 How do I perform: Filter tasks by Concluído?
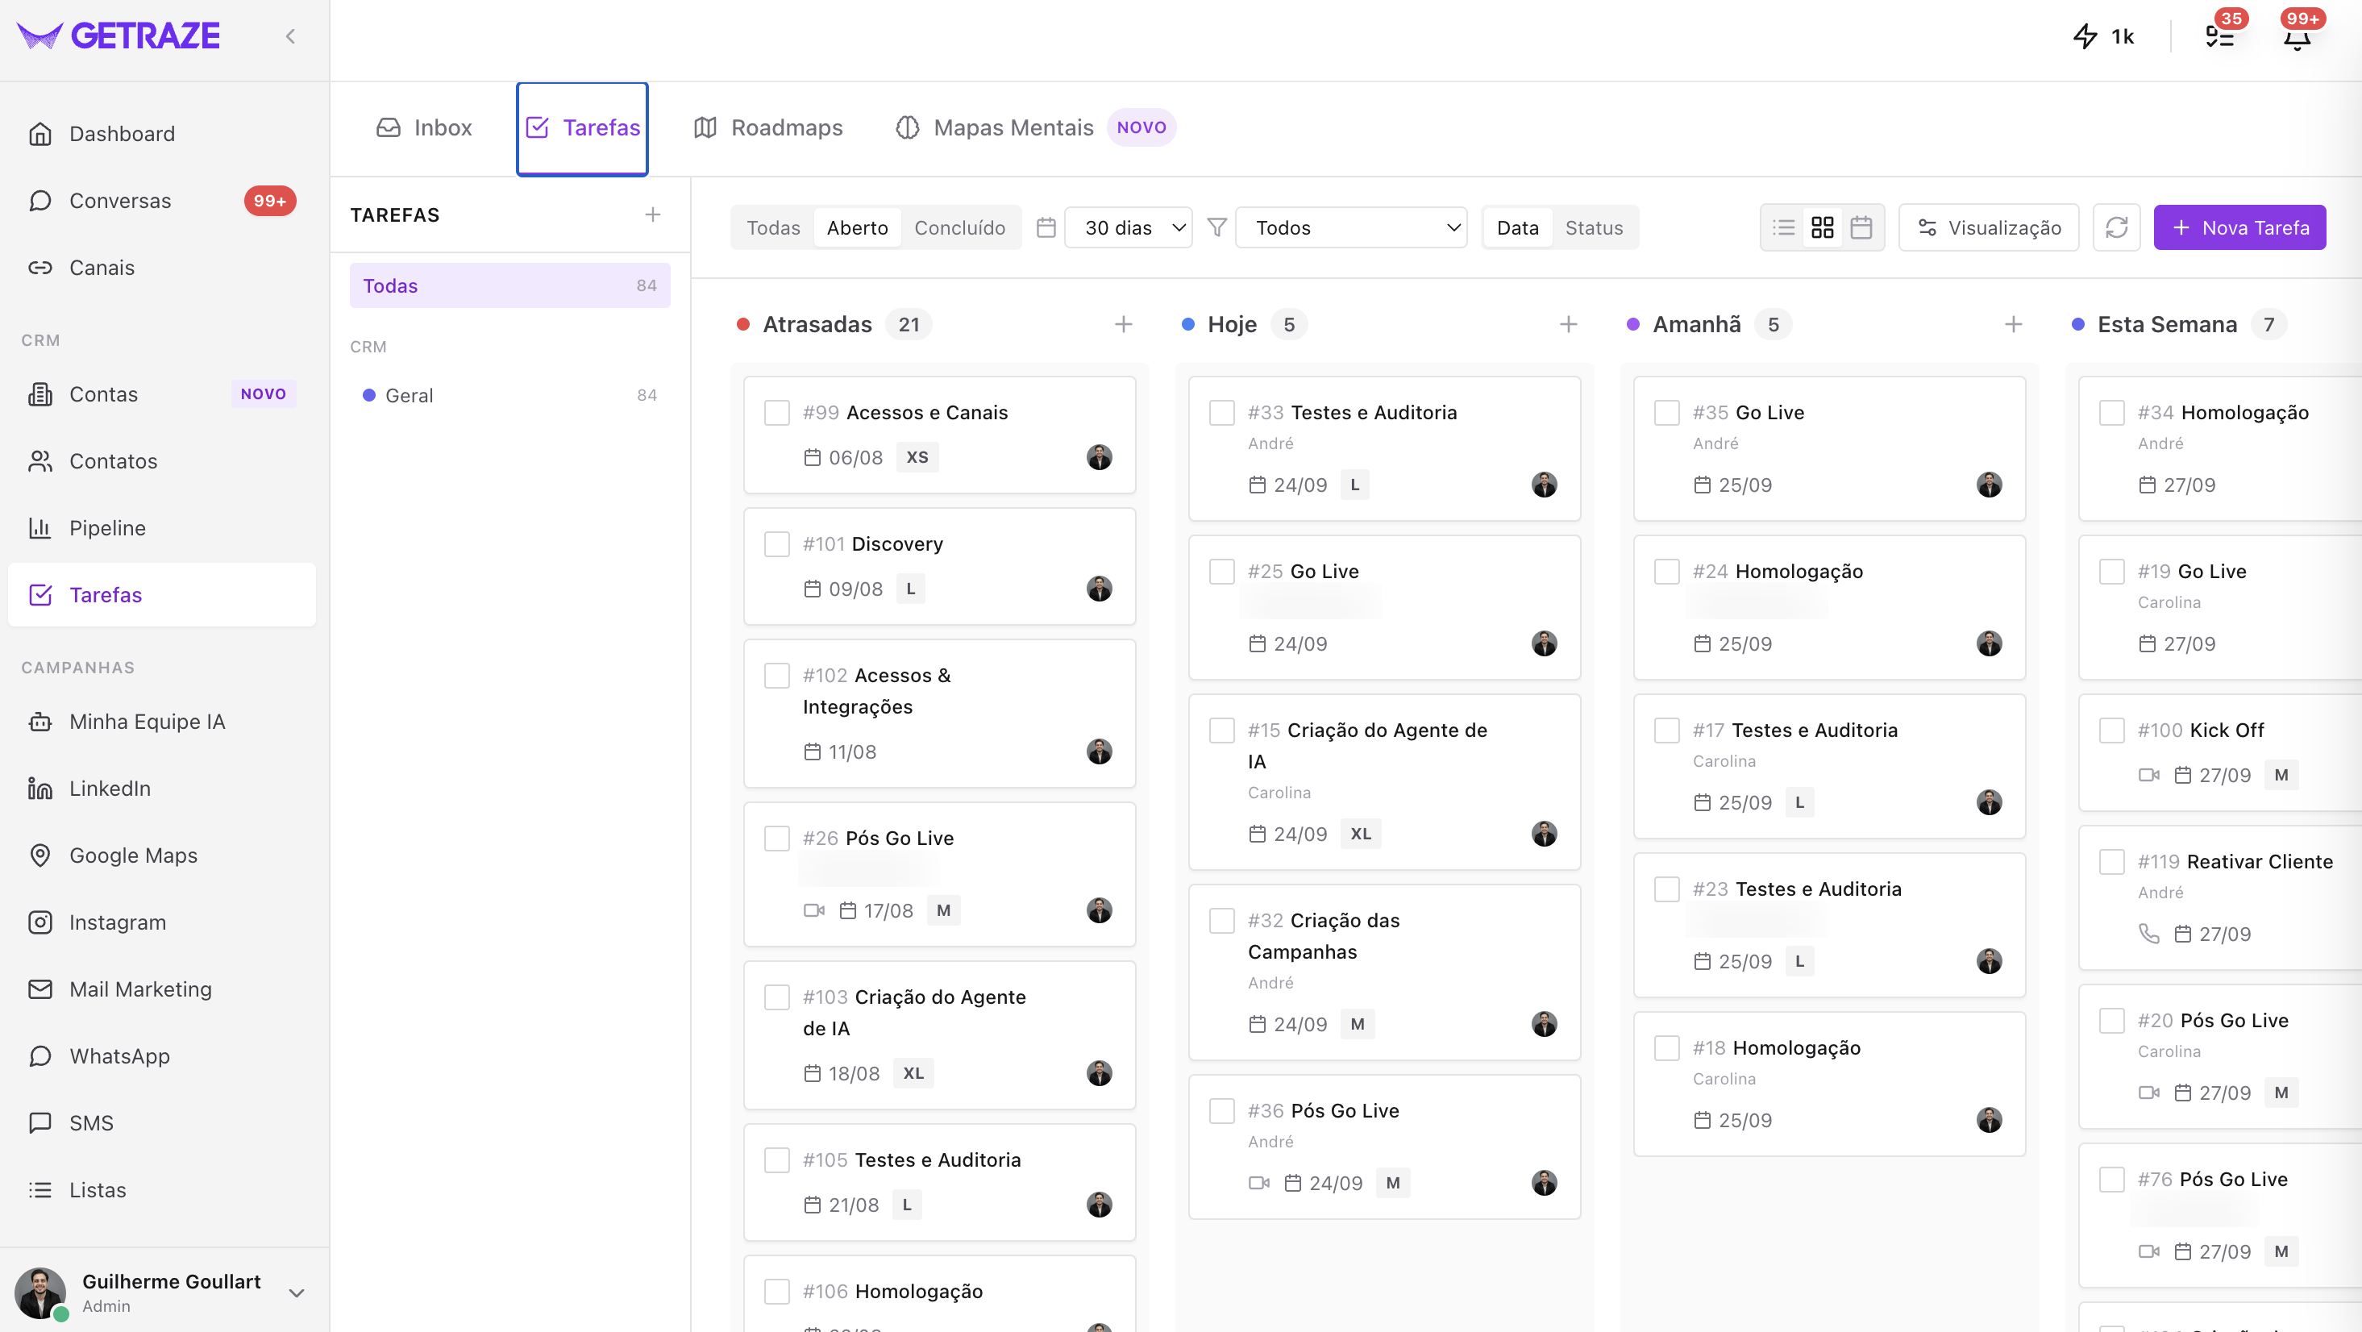point(959,227)
